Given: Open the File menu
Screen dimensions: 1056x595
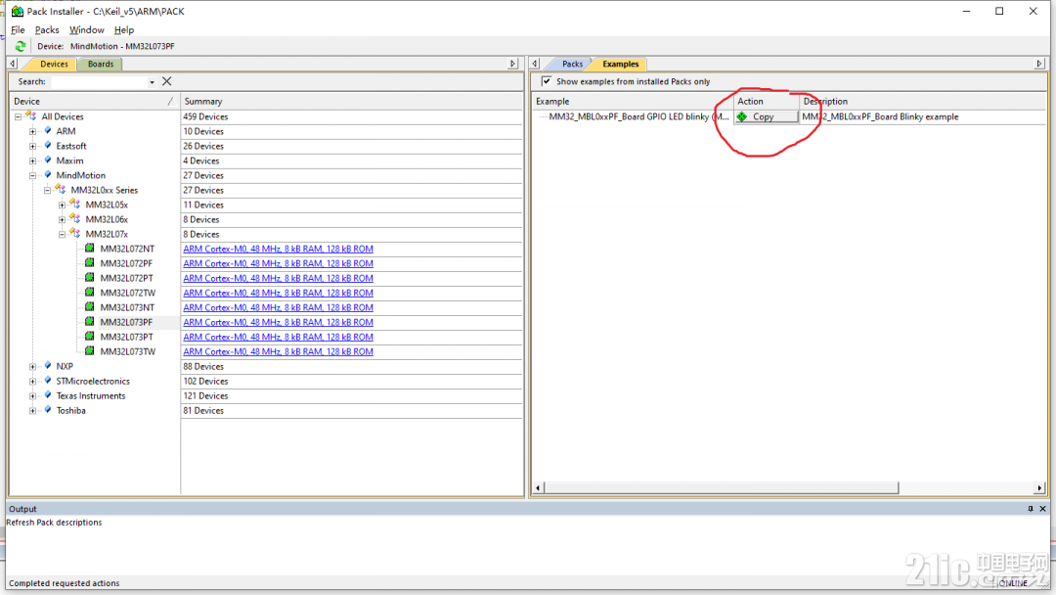Looking at the screenshot, I should pyautogui.click(x=18, y=29).
